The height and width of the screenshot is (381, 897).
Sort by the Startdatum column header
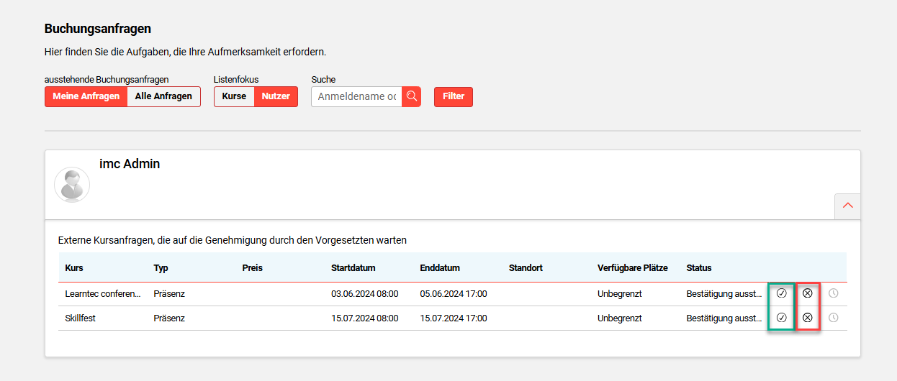click(x=353, y=267)
